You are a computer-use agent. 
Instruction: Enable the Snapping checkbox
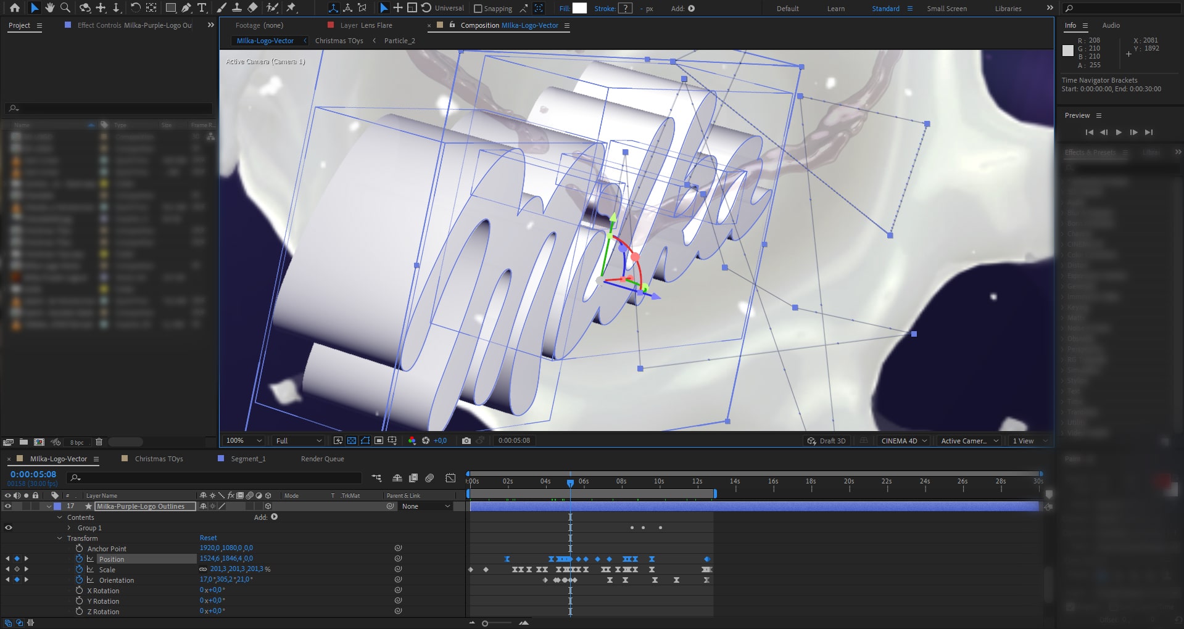[x=478, y=9]
